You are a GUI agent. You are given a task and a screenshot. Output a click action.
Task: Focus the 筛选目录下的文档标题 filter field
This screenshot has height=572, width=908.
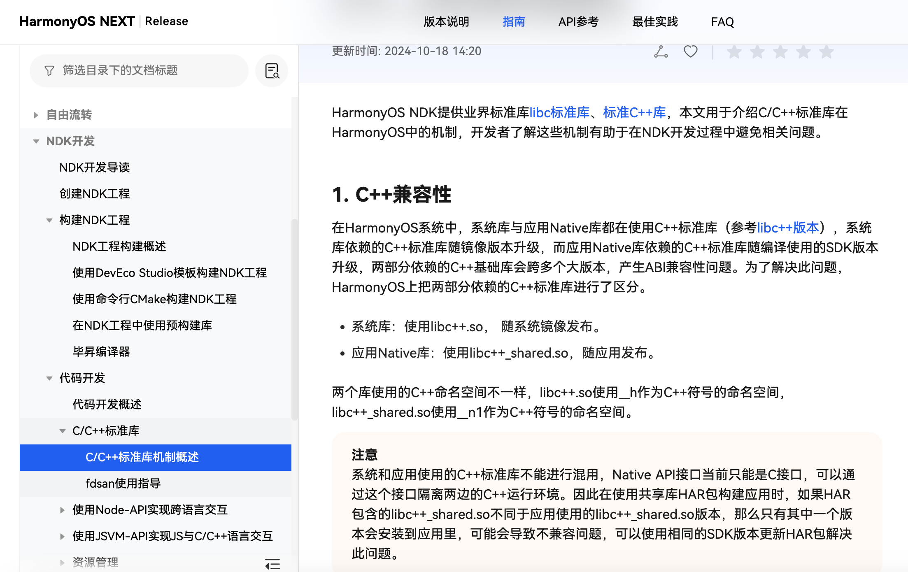coord(139,71)
